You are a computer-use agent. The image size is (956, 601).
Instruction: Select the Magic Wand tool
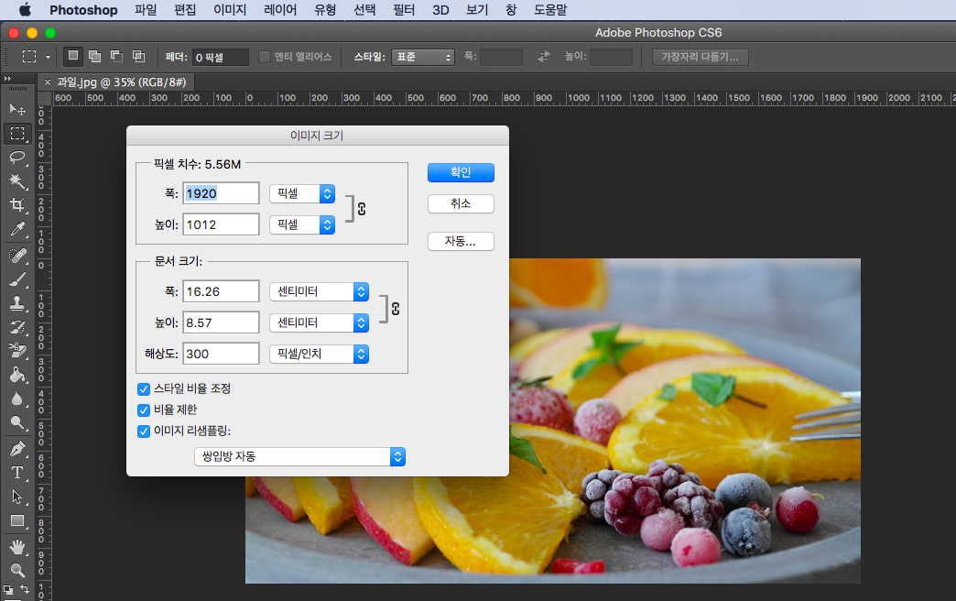click(x=17, y=181)
